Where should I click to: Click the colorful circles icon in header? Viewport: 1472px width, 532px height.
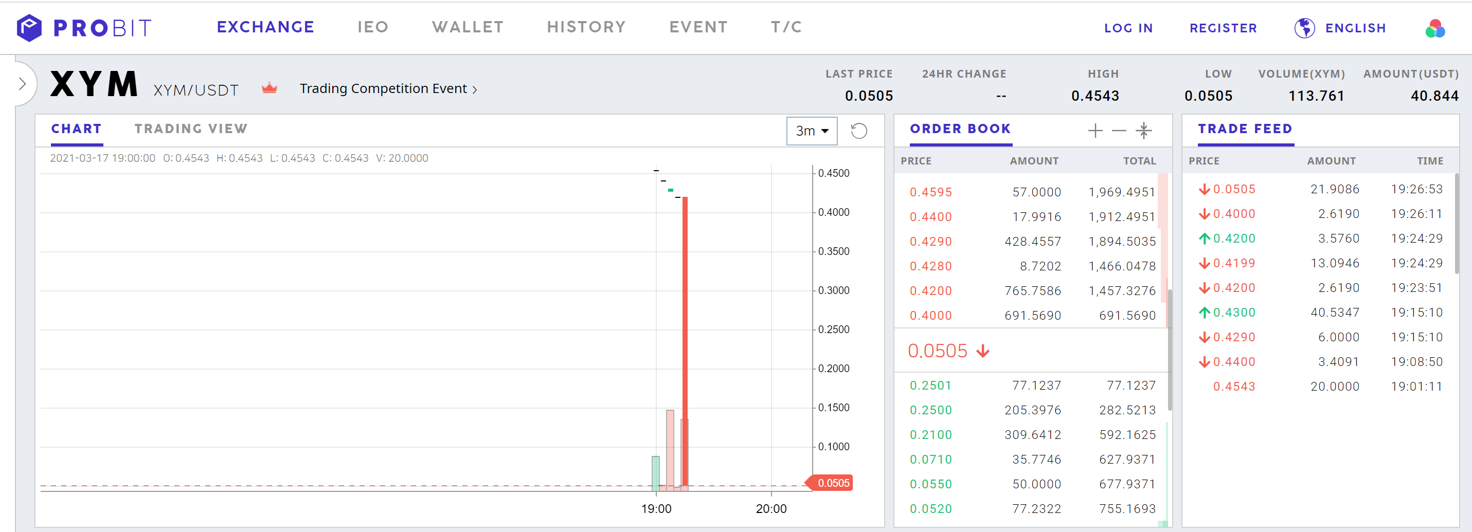tap(1435, 28)
